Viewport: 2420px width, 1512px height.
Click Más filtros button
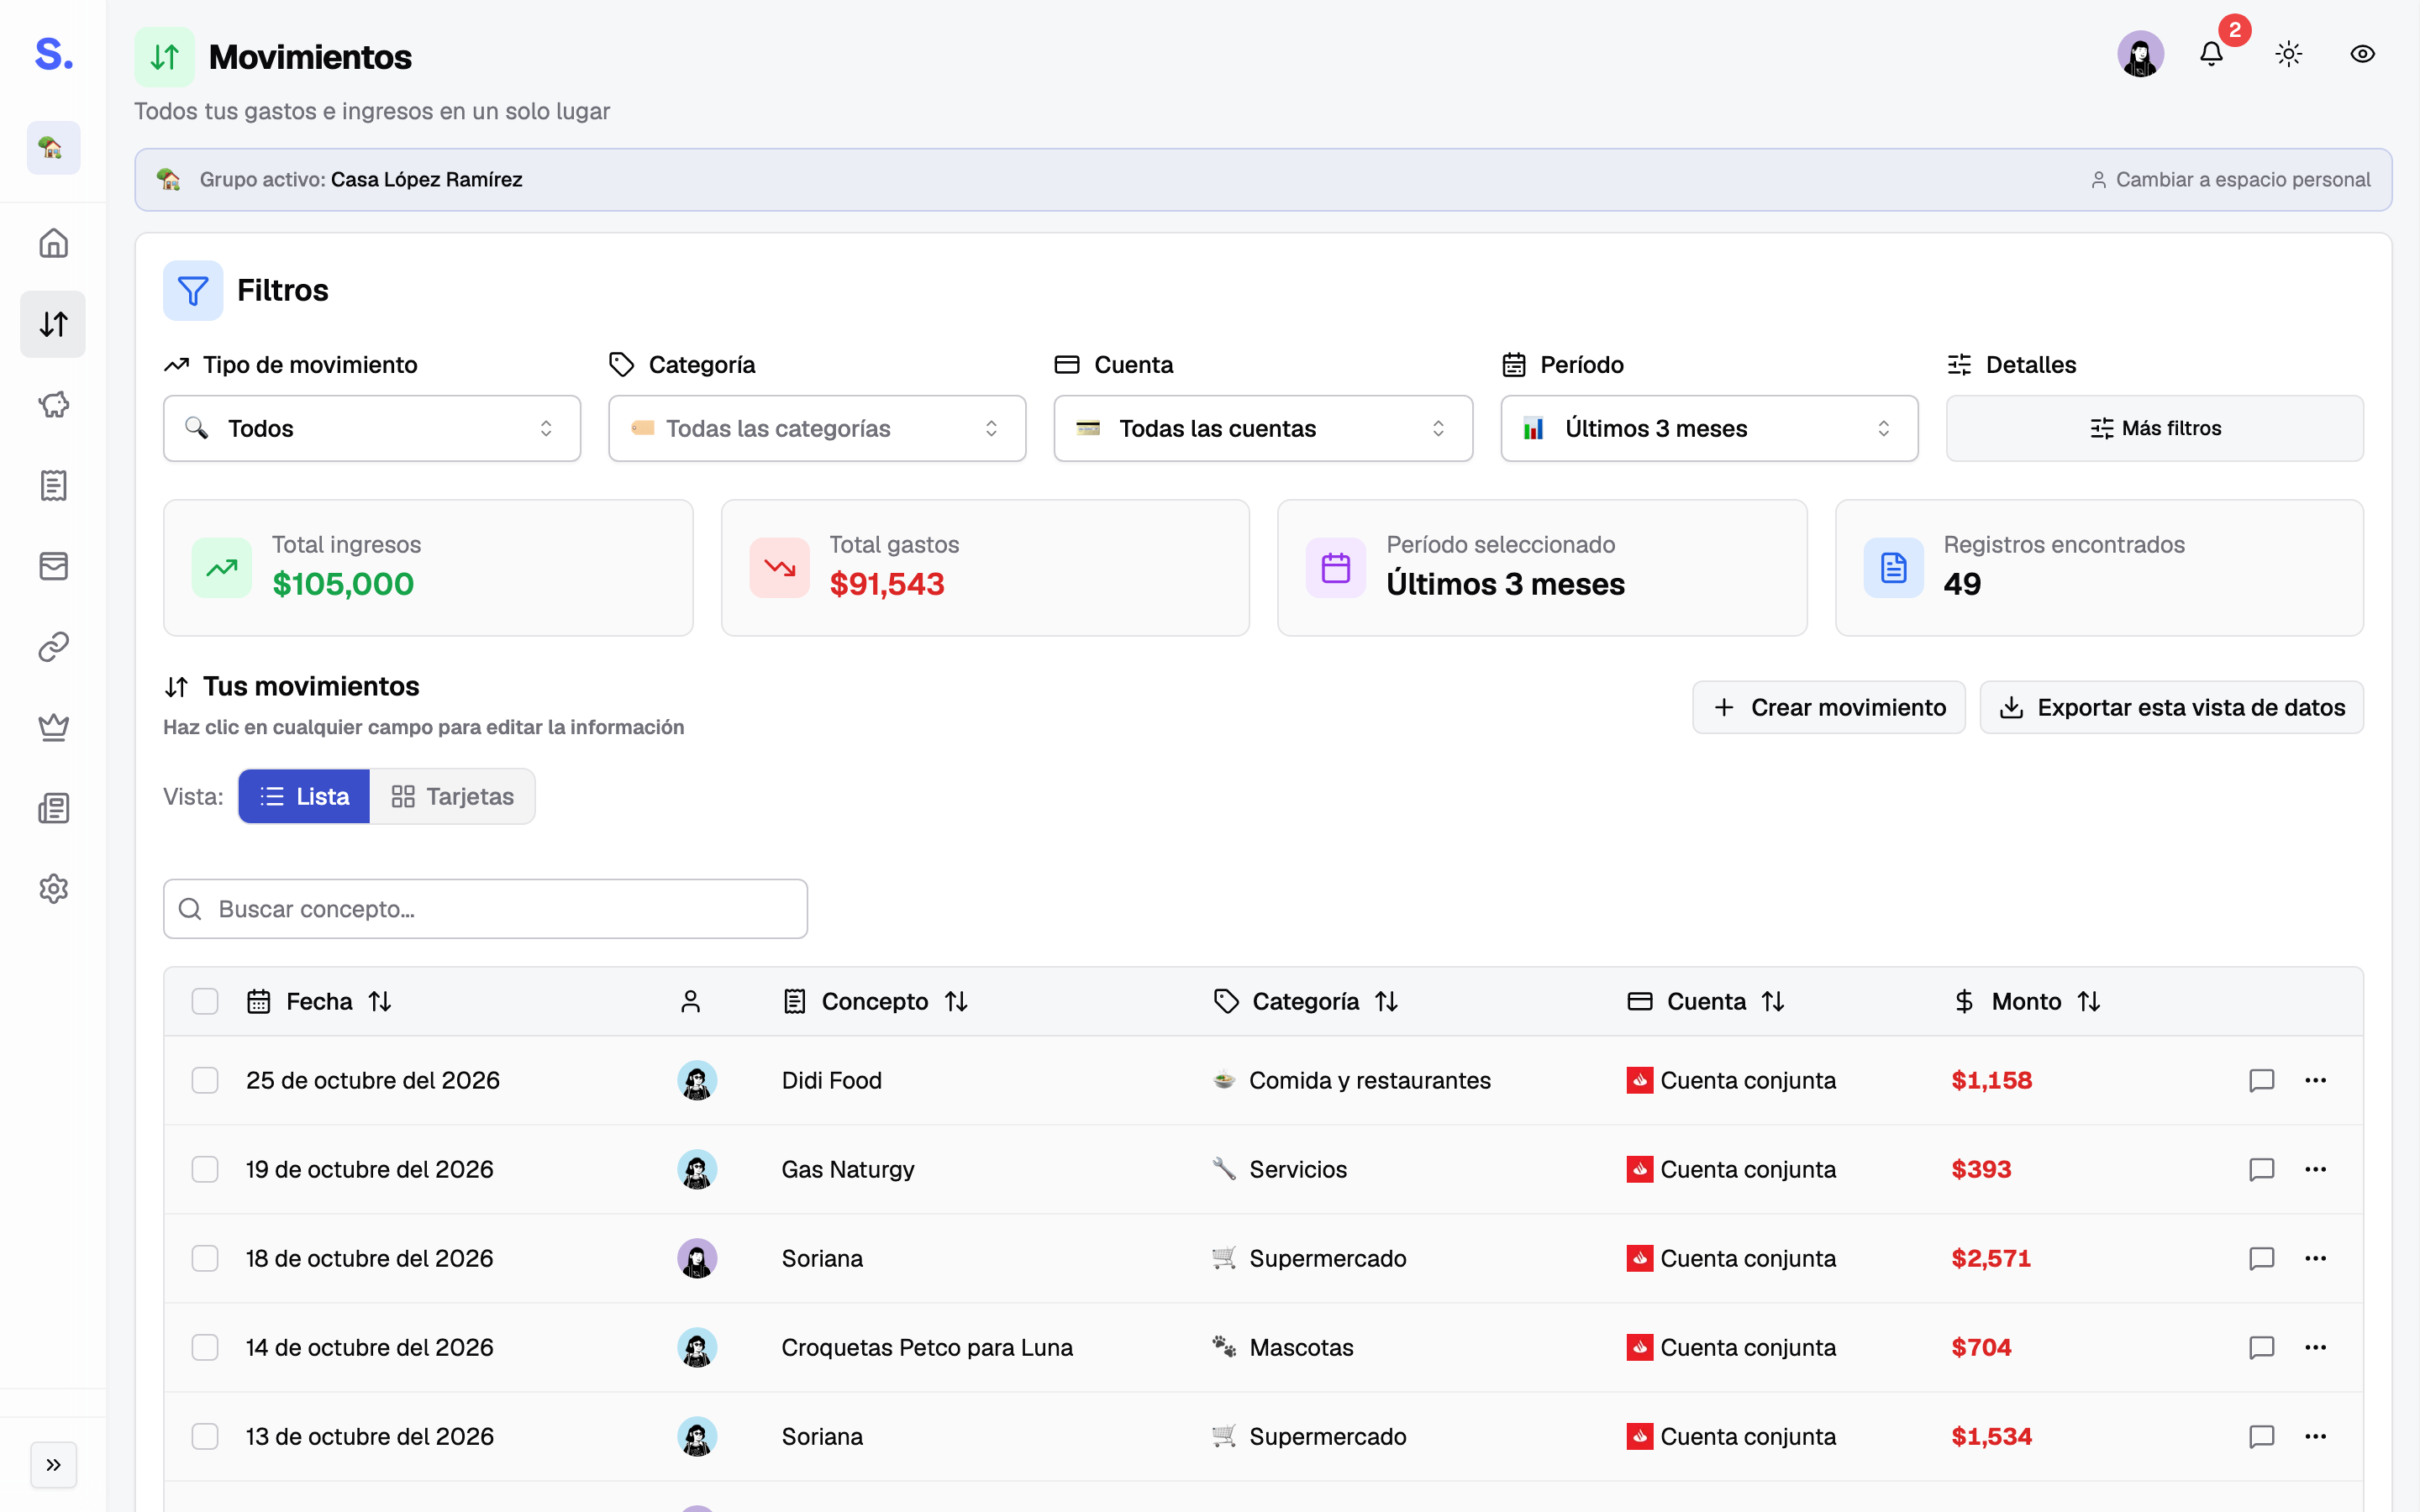point(2155,428)
